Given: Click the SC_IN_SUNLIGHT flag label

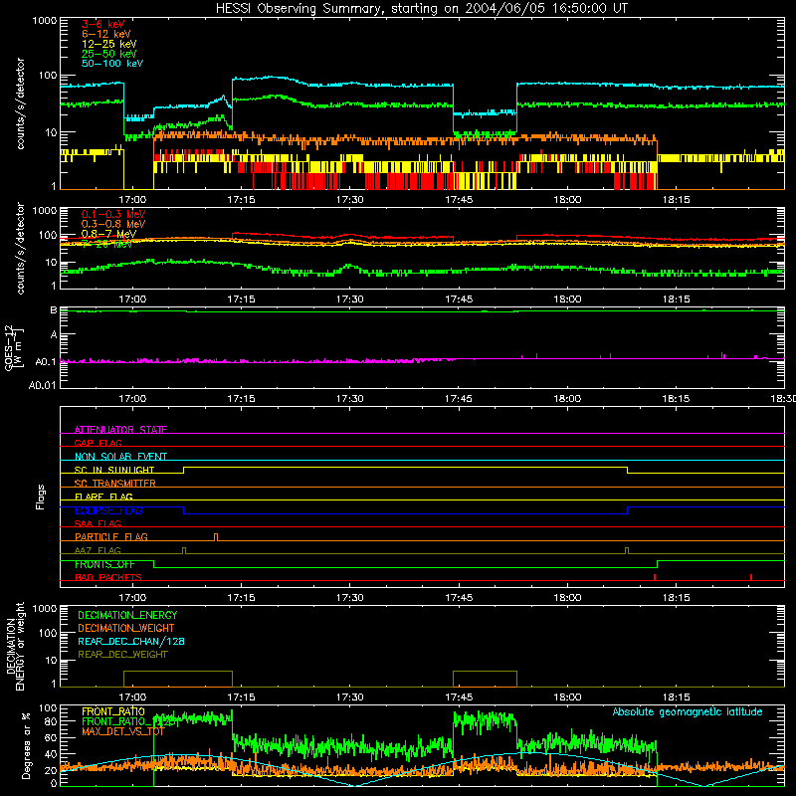Looking at the screenshot, I should 114,470.
